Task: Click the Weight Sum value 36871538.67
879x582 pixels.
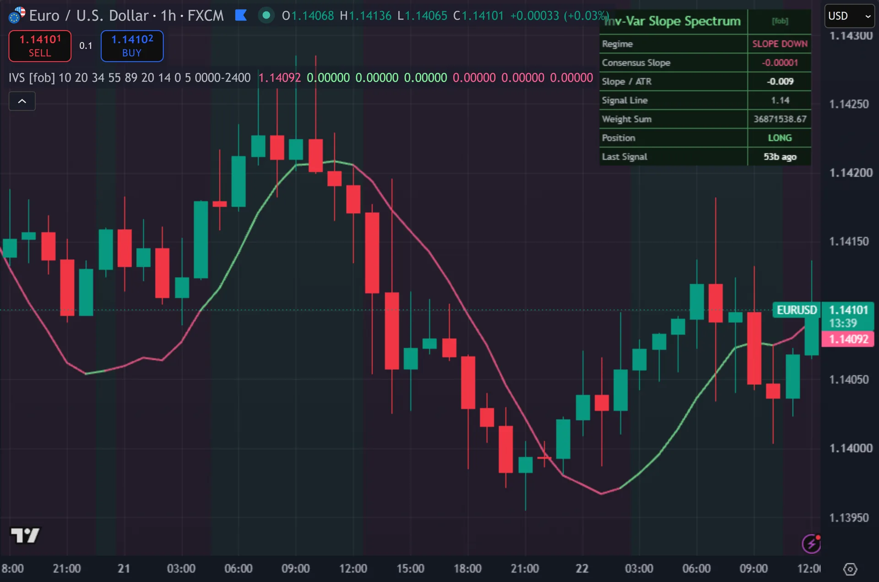Action: pyautogui.click(x=780, y=119)
